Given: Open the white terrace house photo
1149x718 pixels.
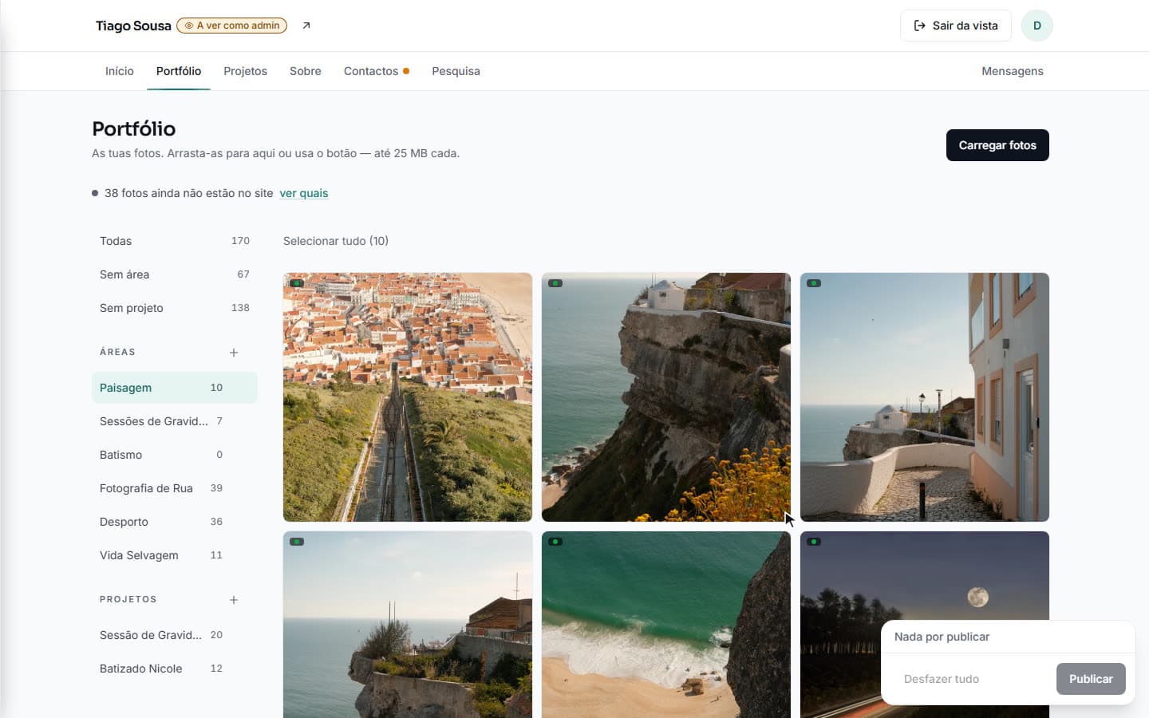Looking at the screenshot, I should pyautogui.click(x=925, y=397).
